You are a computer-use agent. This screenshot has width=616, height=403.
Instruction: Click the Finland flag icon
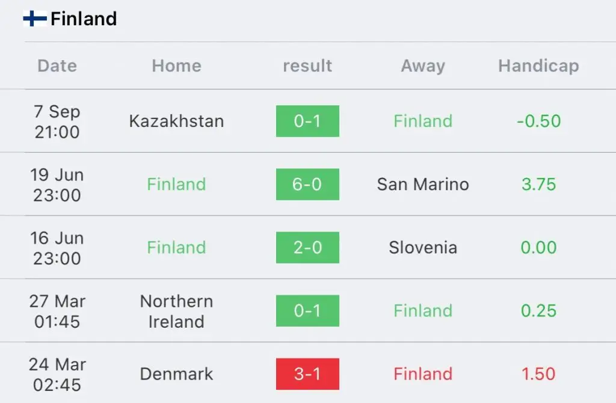coord(35,19)
